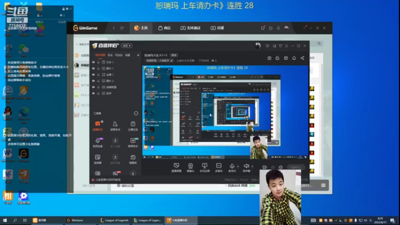Click the stream preview canvas
Image resolution: width=400 pixels, height=225 pixels.
coord(225,112)
